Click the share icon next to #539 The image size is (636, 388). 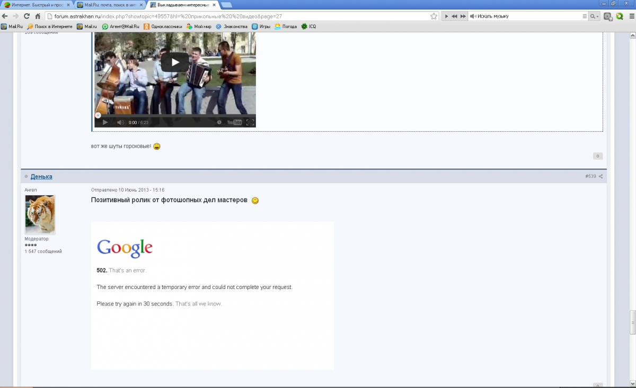pos(600,176)
